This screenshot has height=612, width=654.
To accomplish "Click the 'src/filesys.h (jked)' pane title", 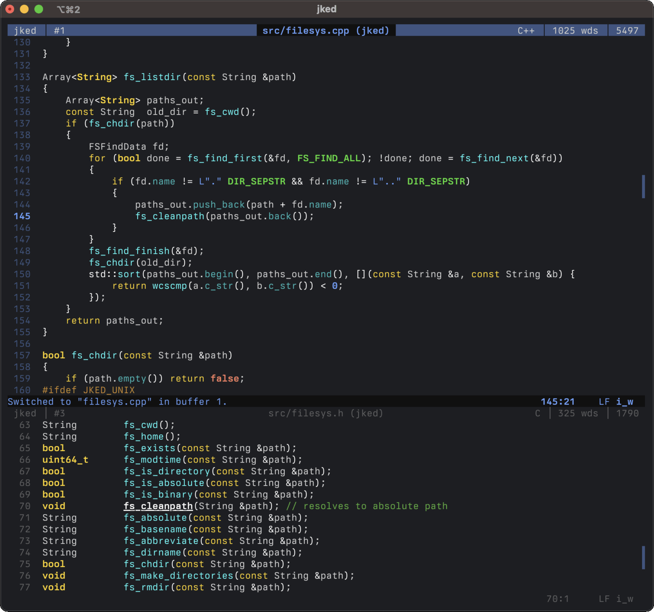I will [x=326, y=413].
